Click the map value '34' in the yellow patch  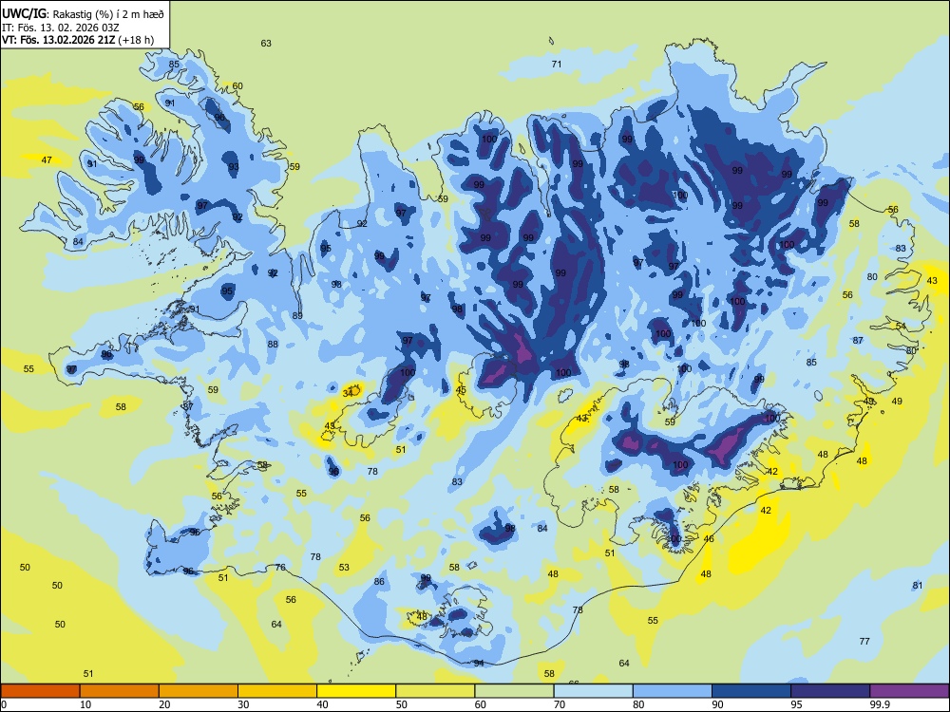[x=348, y=393]
